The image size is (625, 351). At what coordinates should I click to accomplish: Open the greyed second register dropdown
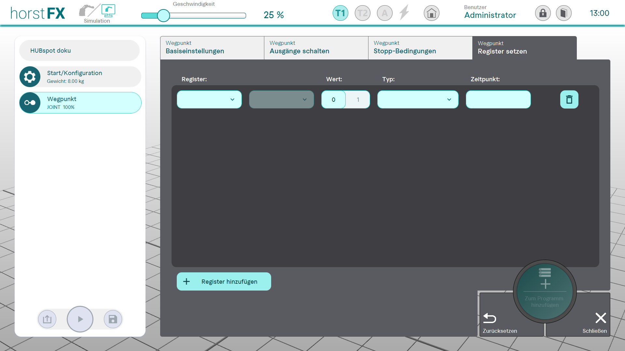(281, 99)
